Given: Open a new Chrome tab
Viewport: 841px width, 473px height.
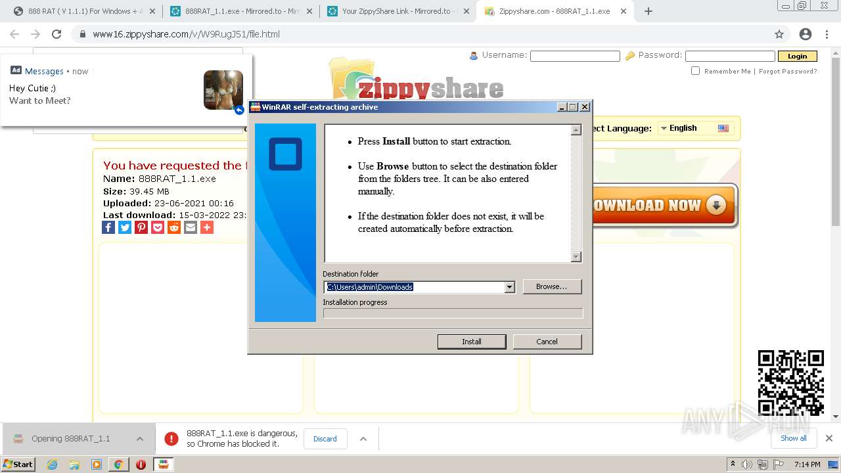Looking at the screenshot, I should [x=648, y=11].
